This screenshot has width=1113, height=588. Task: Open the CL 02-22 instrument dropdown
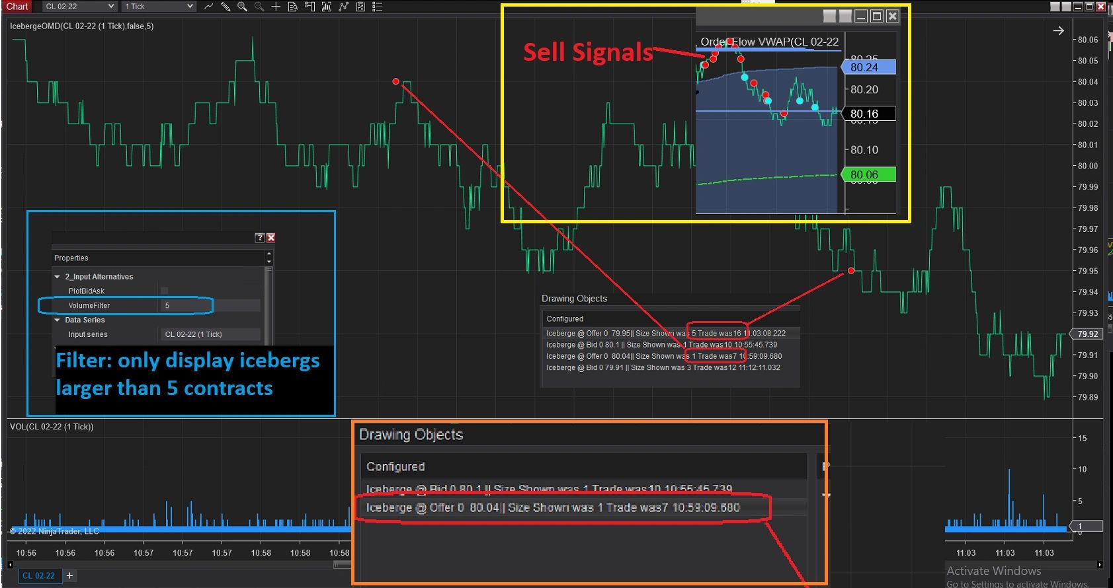pyautogui.click(x=79, y=7)
